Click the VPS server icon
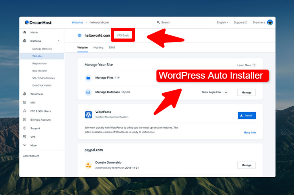 point(24,137)
